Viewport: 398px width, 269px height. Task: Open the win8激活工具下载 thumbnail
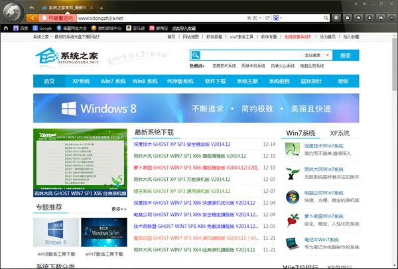pyautogui.click(x=56, y=233)
